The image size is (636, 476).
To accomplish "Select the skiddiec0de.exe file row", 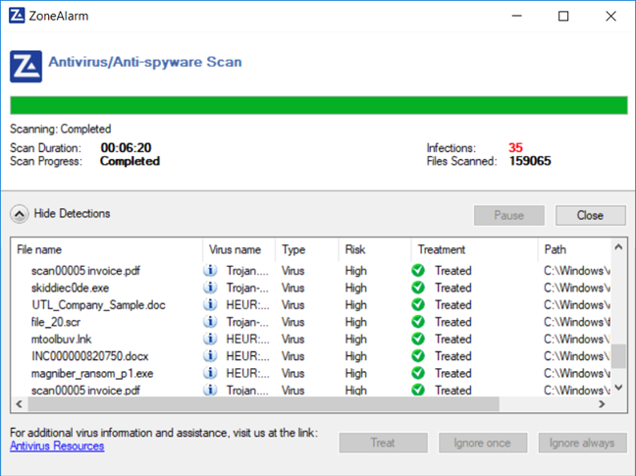I will click(x=311, y=288).
